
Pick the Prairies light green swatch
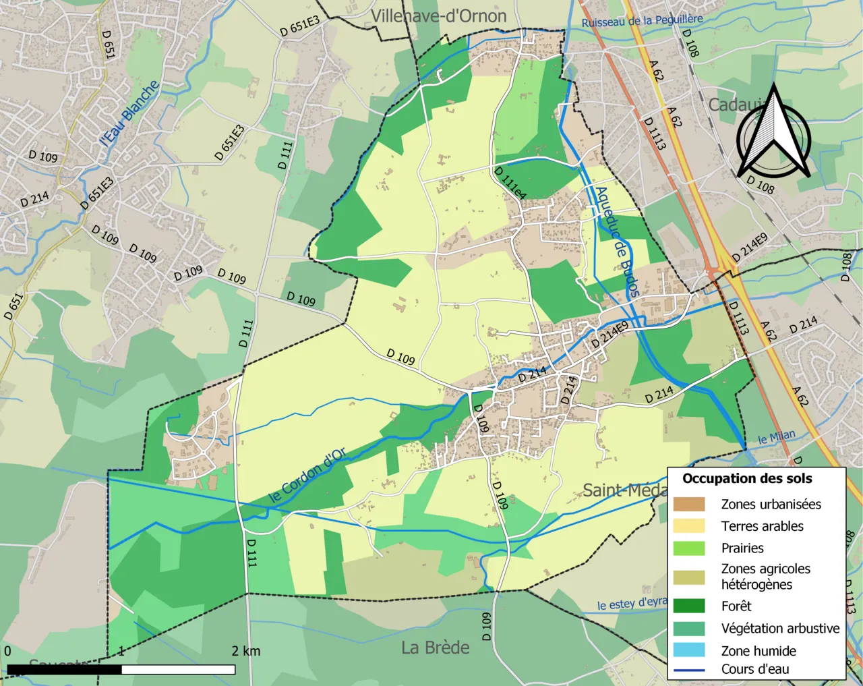tap(688, 548)
